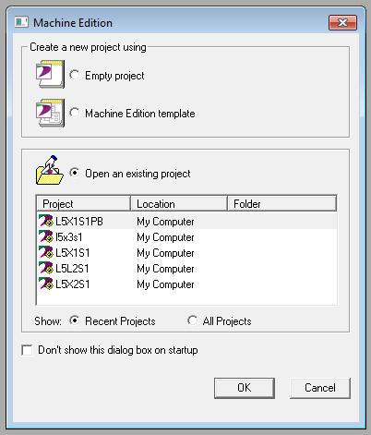The height and width of the screenshot is (435, 371).
Task: Click the Machine Edition title bar icon
Action: [21, 22]
